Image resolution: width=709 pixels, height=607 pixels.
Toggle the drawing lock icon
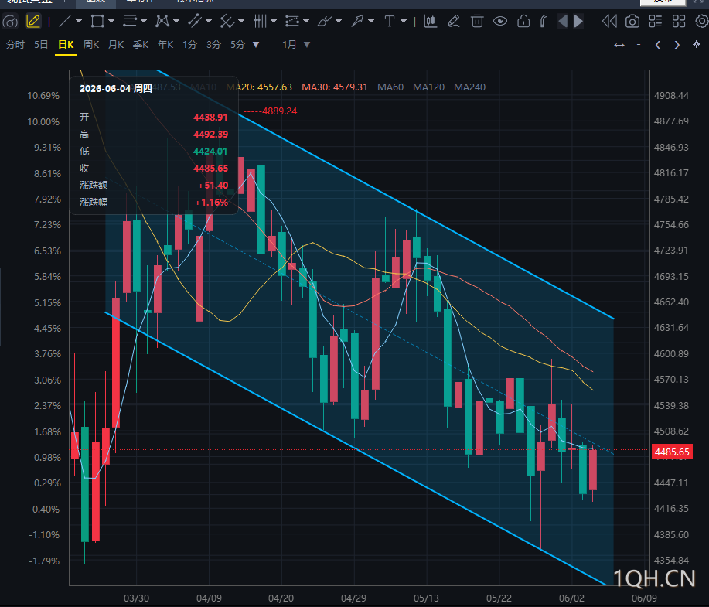(x=523, y=21)
